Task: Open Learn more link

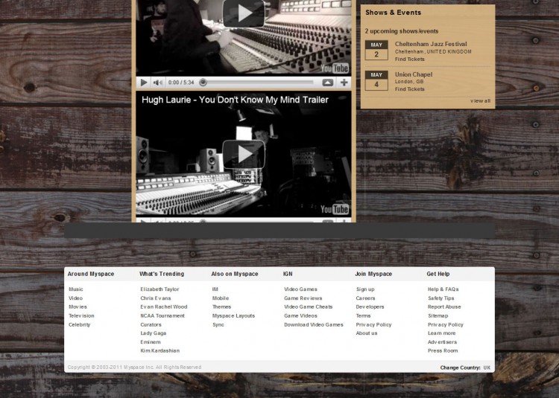Action: click(442, 333)
